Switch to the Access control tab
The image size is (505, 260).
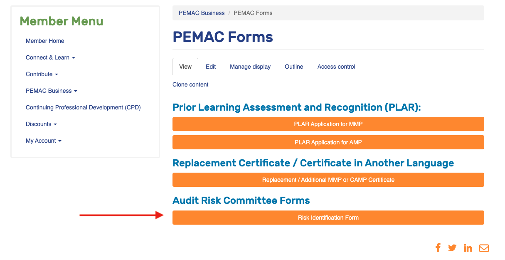[336, 67]
